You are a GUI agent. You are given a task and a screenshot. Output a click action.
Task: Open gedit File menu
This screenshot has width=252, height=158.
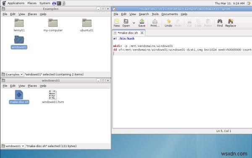click(116, 14)
